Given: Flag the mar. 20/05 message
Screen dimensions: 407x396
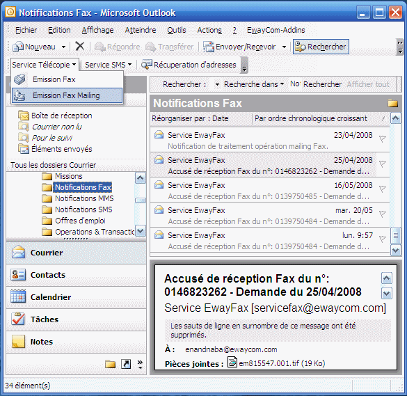Looking at the screenshot, I should (382, 214).
